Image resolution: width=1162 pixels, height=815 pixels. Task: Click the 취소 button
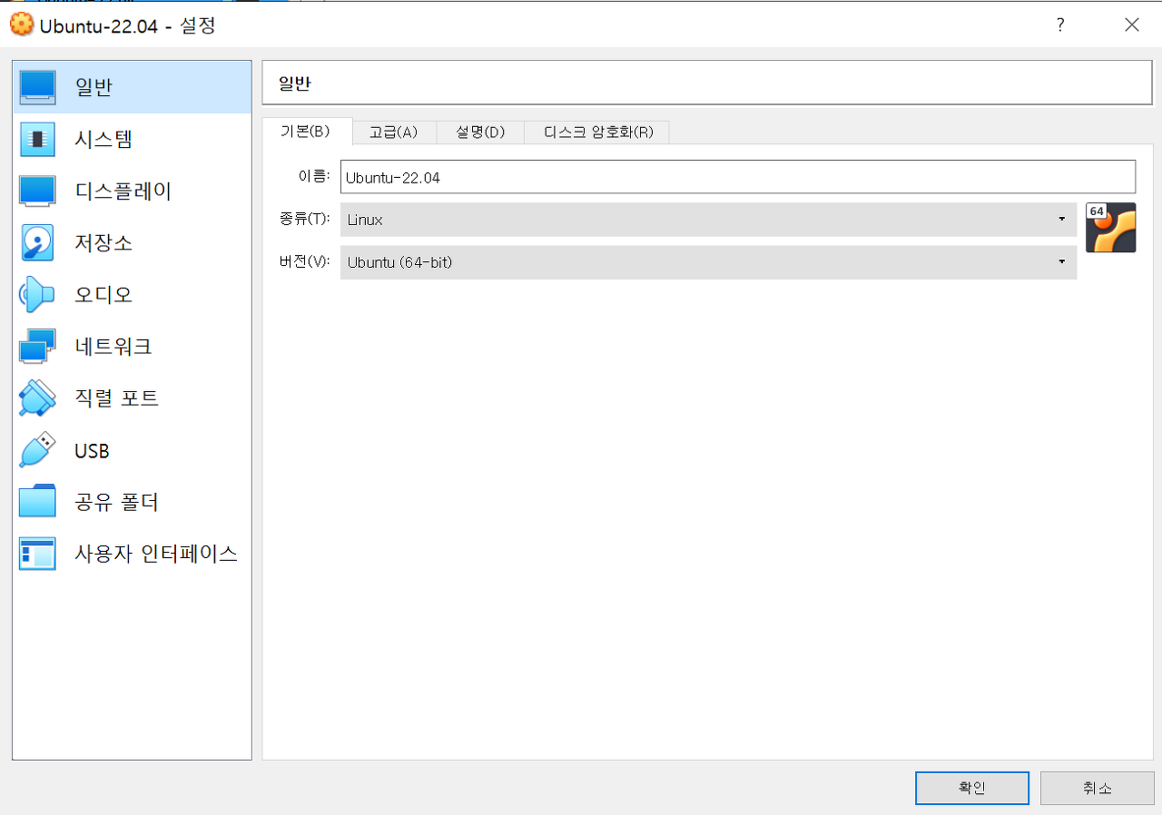pos(1097,788)
